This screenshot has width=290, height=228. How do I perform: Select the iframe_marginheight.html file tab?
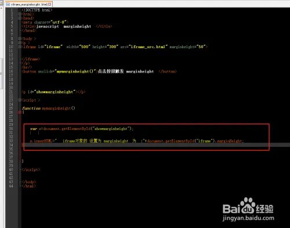[29, 4]
